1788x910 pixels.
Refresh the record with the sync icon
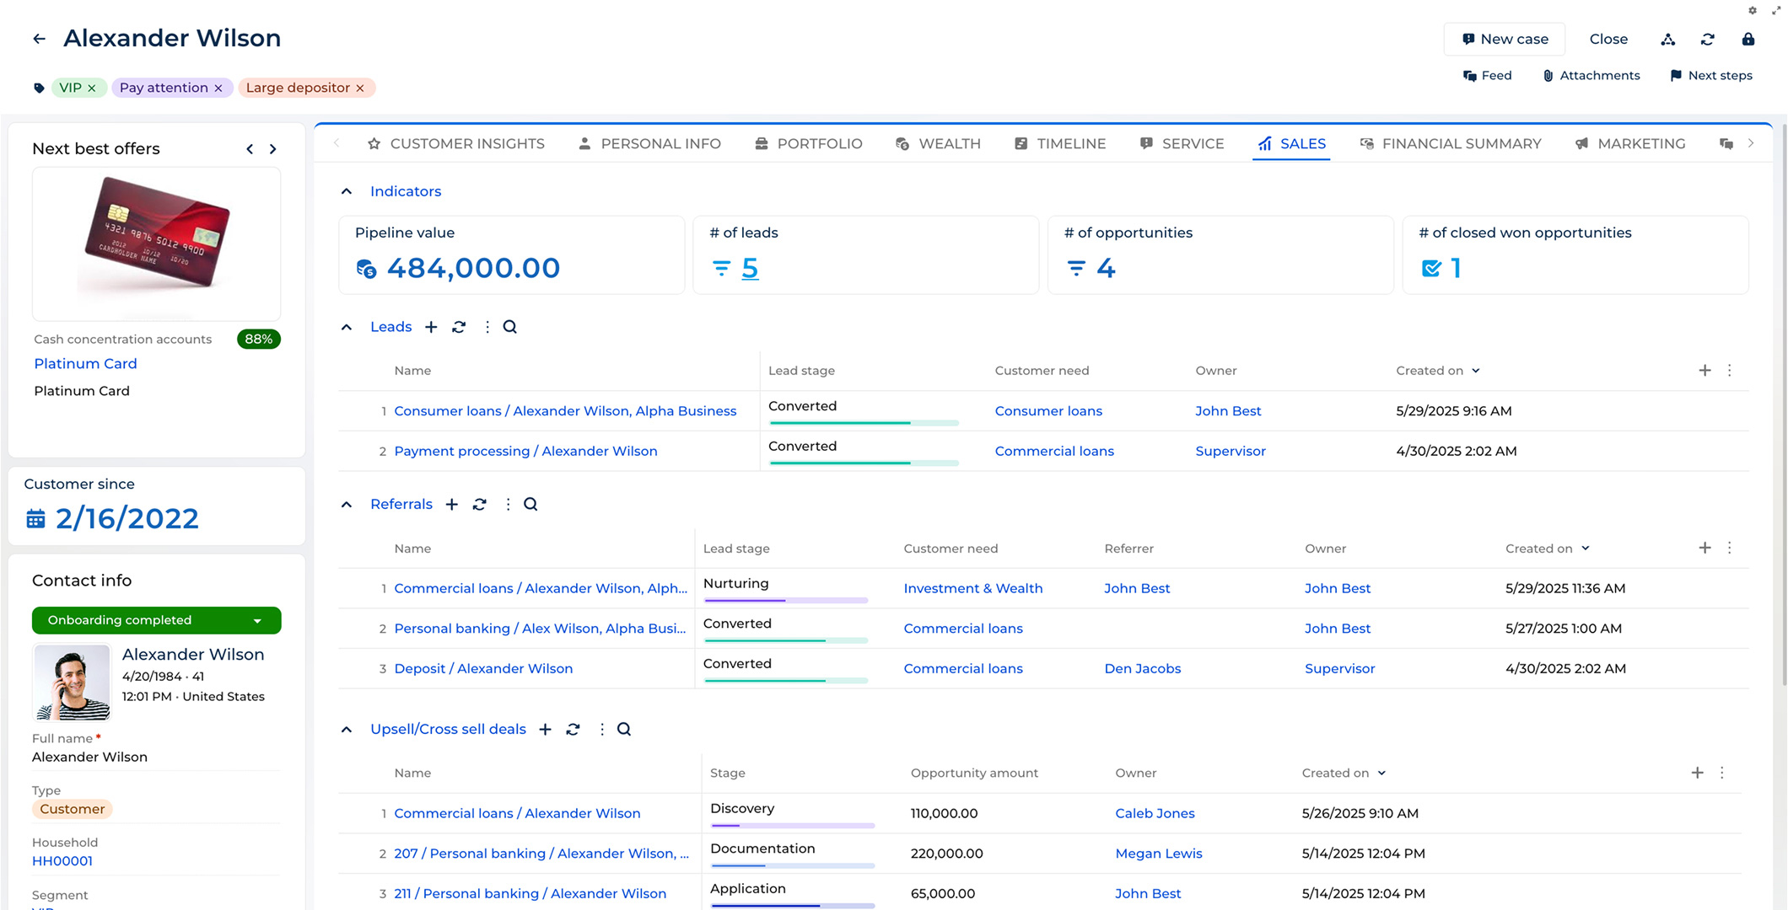1708,39
